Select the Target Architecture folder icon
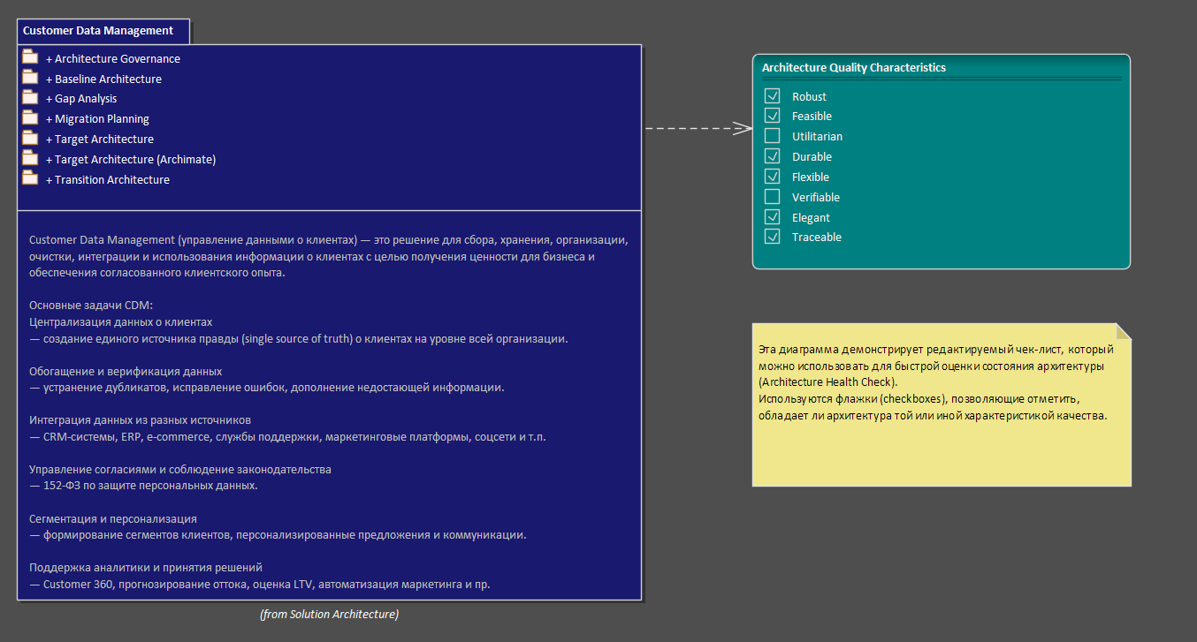1197x642 pixels. click(30, 139)
